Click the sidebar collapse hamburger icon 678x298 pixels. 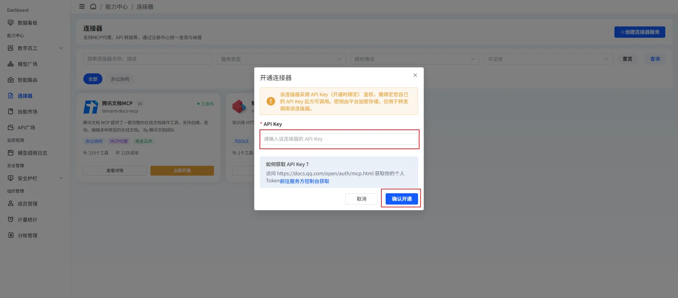click(x=82, y=7)
